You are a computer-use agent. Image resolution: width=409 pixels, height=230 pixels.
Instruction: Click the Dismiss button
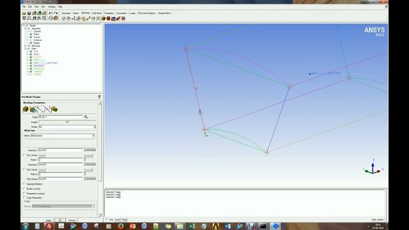(72, 220)
